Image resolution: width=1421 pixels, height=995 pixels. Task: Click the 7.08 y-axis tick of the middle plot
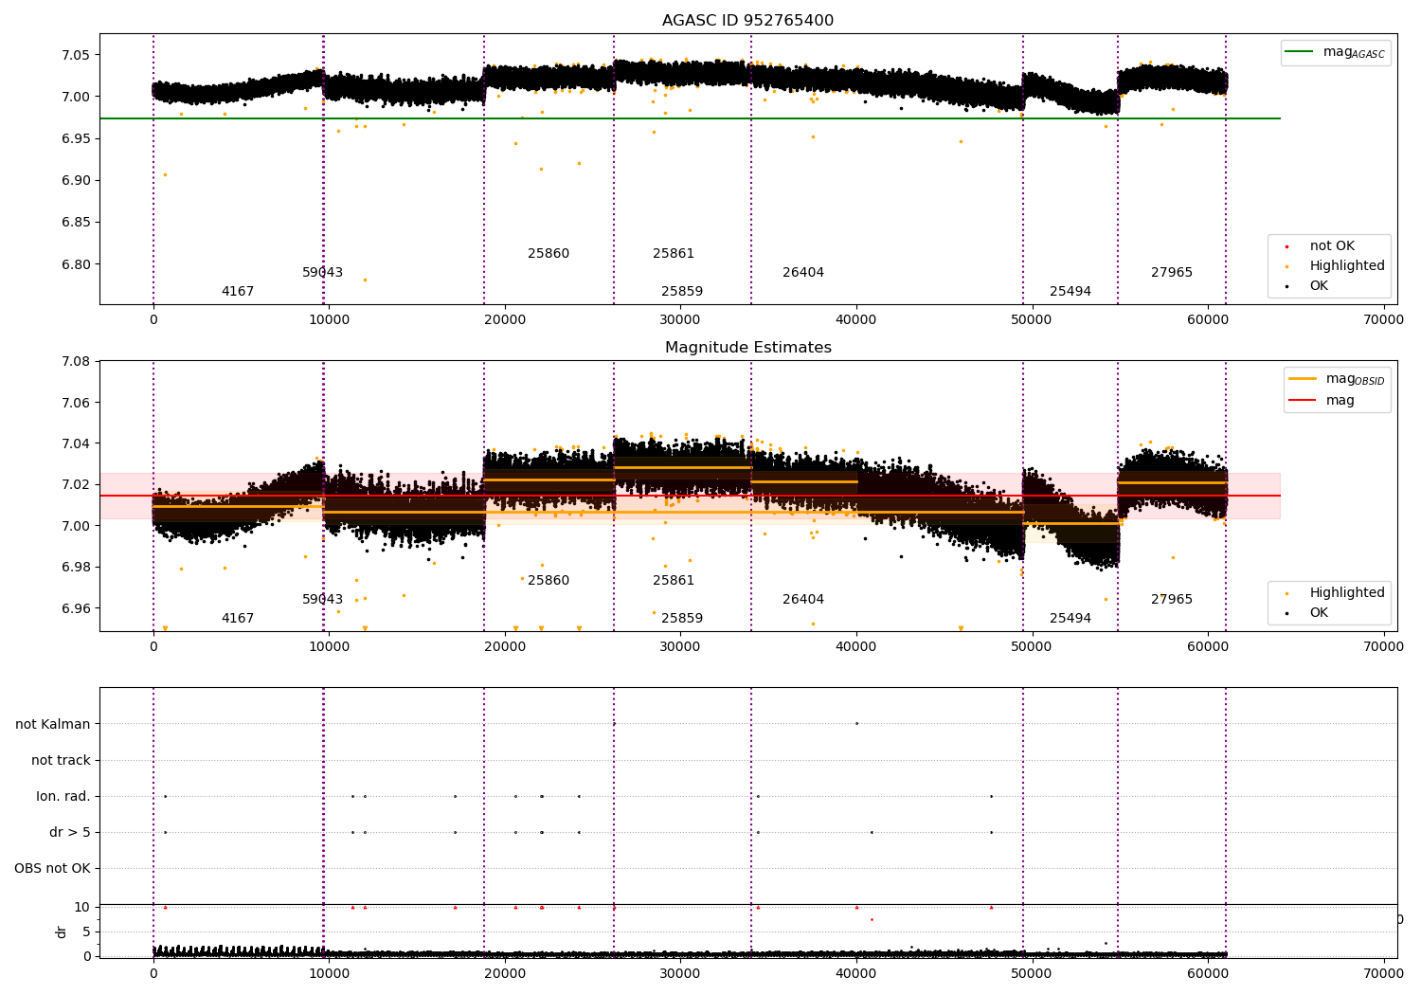[x=78, y=361]
